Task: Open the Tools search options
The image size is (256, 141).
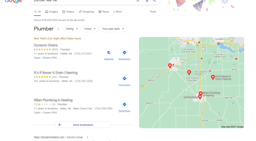Action: [x=153, y=12]
